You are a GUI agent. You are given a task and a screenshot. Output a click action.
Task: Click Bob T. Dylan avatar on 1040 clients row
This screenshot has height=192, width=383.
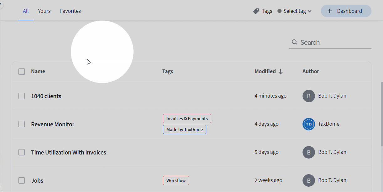click(308, 96)
